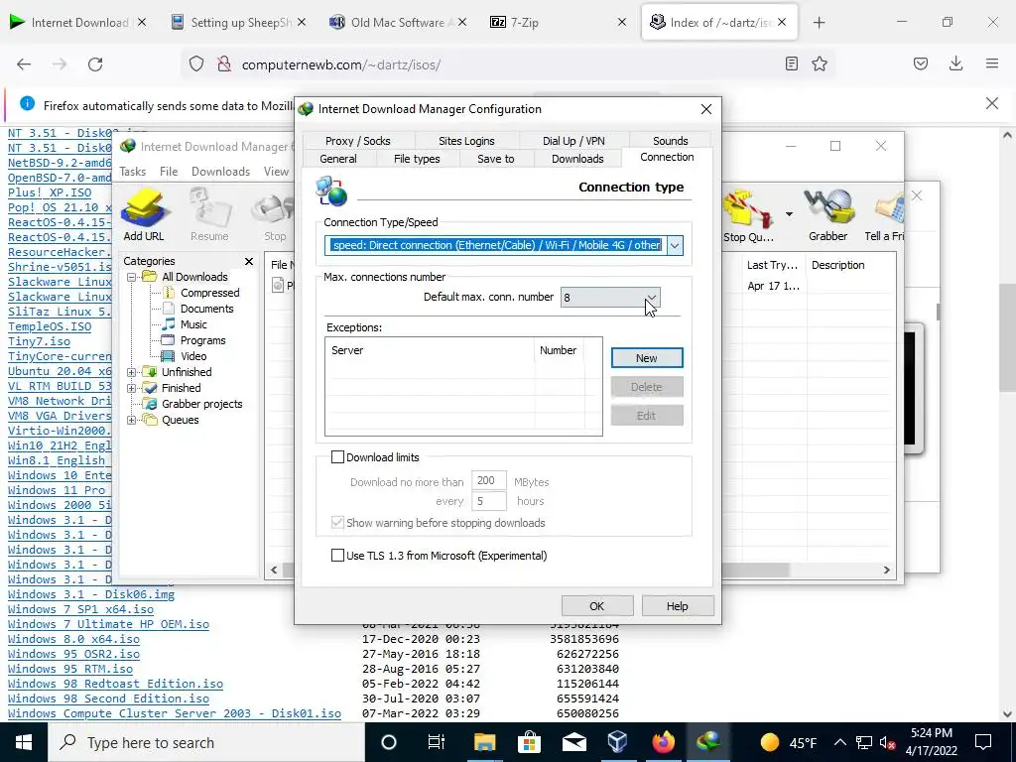Open the Connection Type/Speed dropdown

(x=675, y=246)
